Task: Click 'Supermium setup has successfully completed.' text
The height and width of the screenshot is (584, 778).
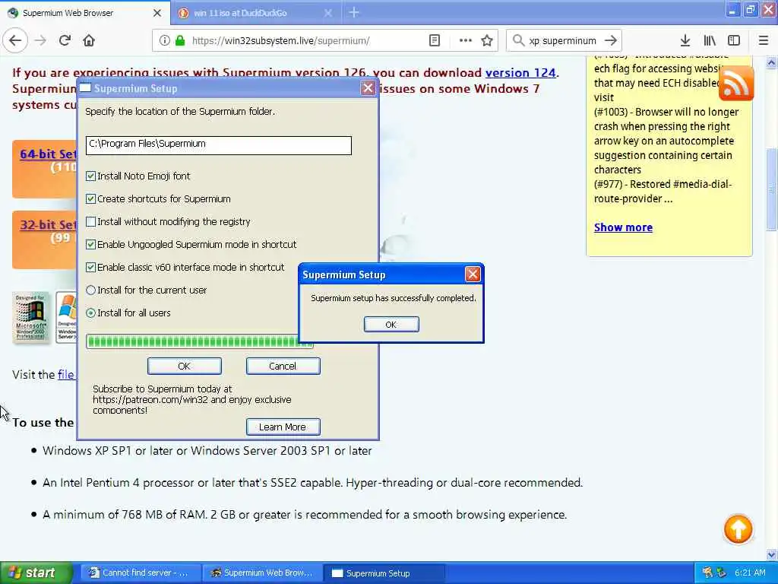Action: click(x=393, y=298)
